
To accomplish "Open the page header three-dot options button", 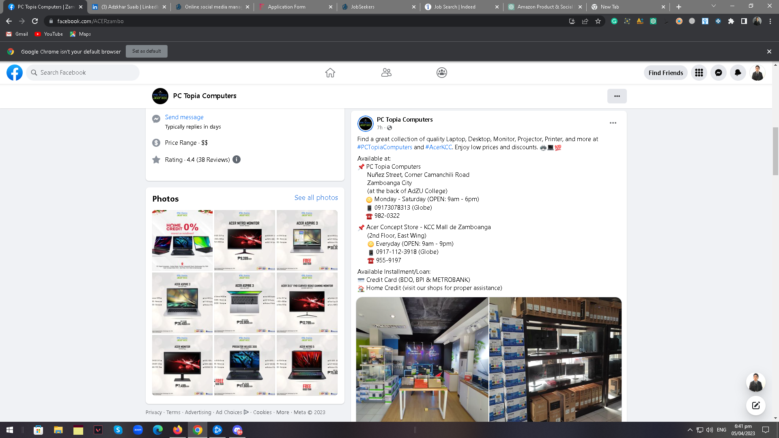I will tap(617, 96).
